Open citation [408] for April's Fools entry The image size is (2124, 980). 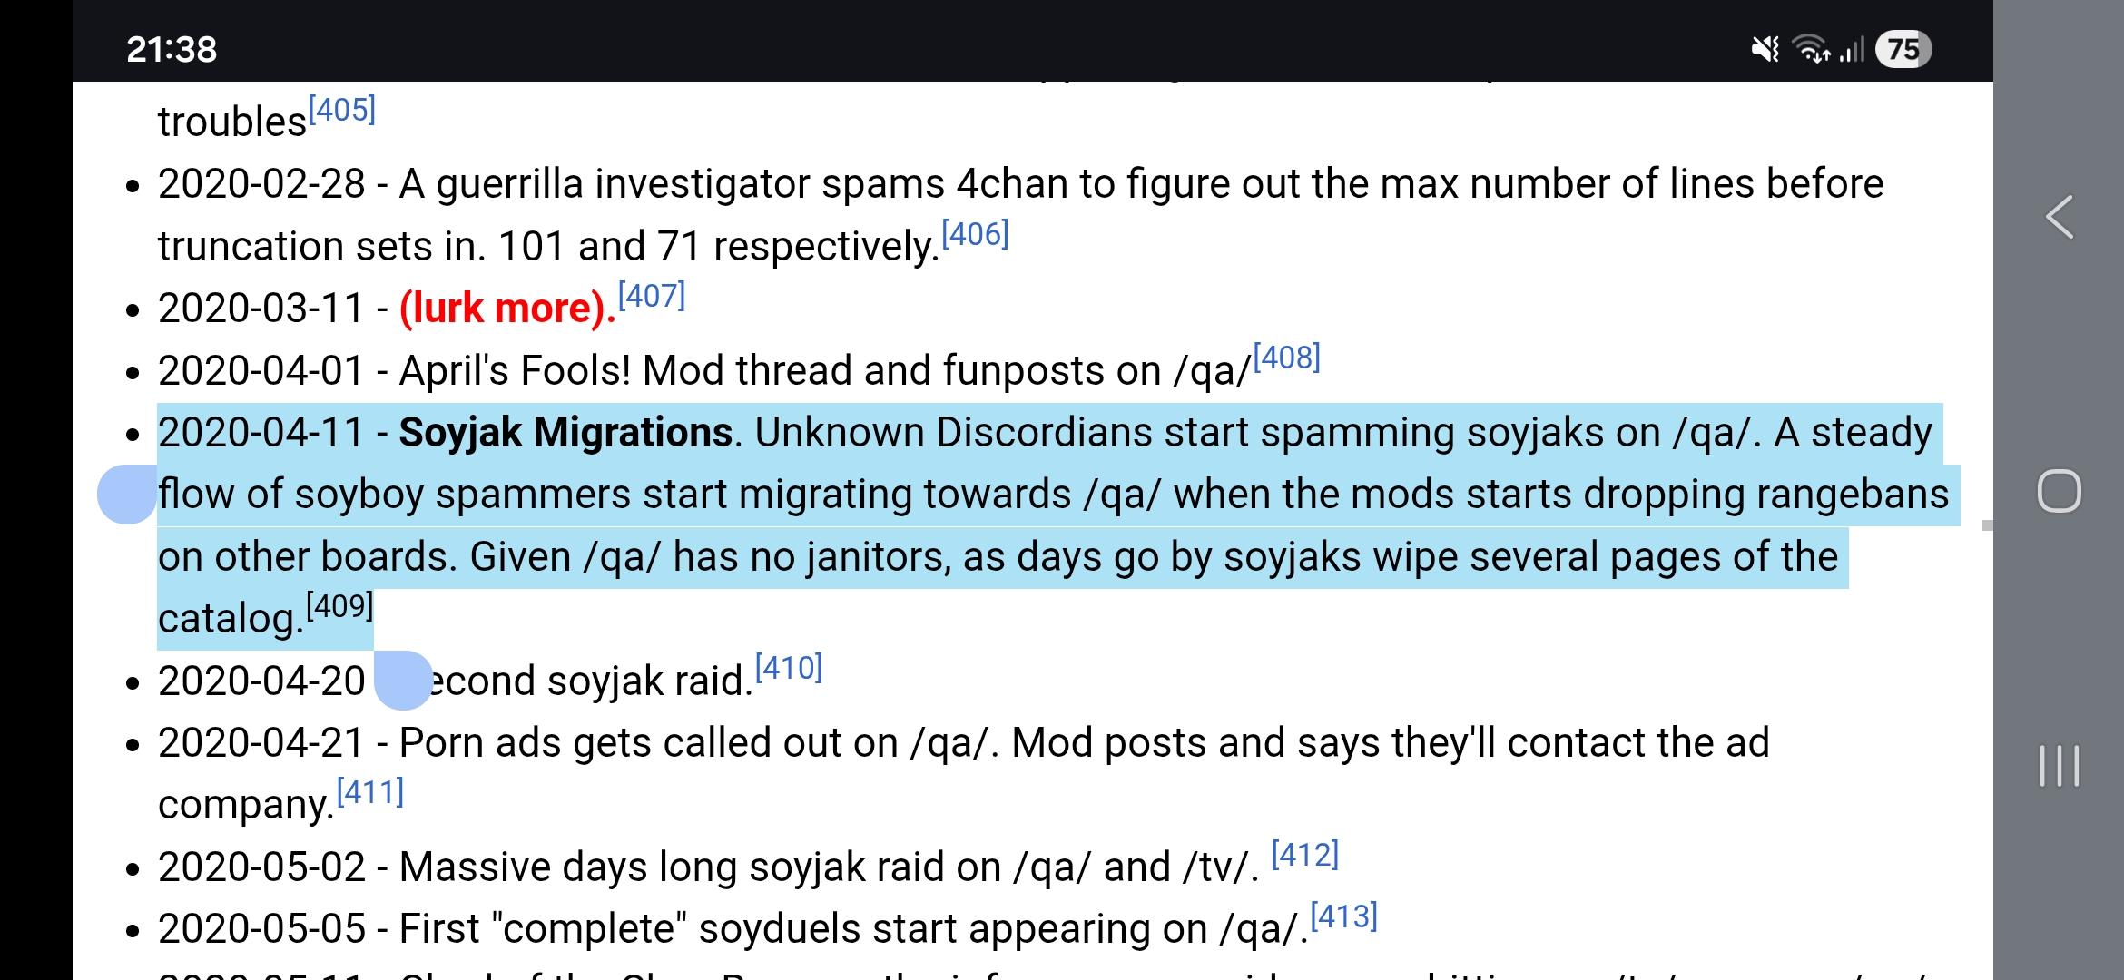point(1286,358)
